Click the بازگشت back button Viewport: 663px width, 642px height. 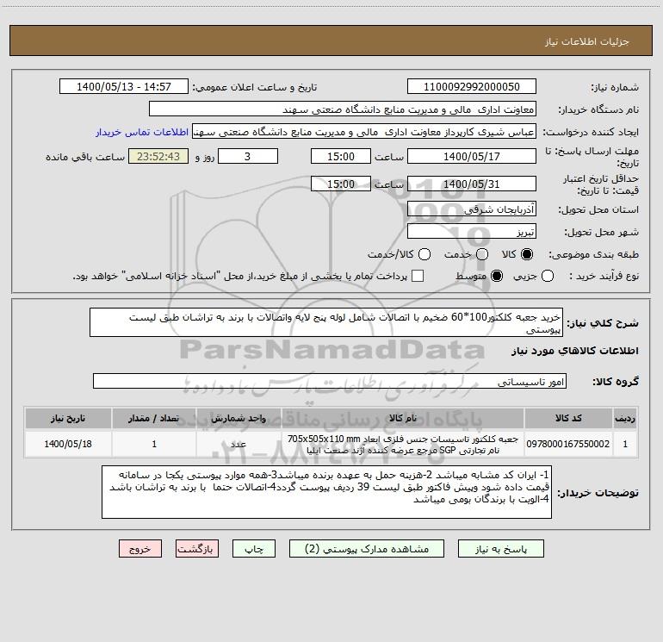click(197, 549)
